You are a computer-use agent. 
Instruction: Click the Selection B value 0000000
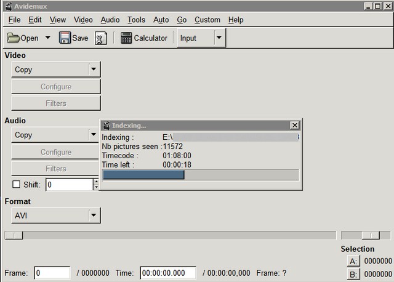point(378,274)
